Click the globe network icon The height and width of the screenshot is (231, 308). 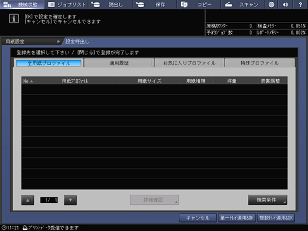pos(272,4)
